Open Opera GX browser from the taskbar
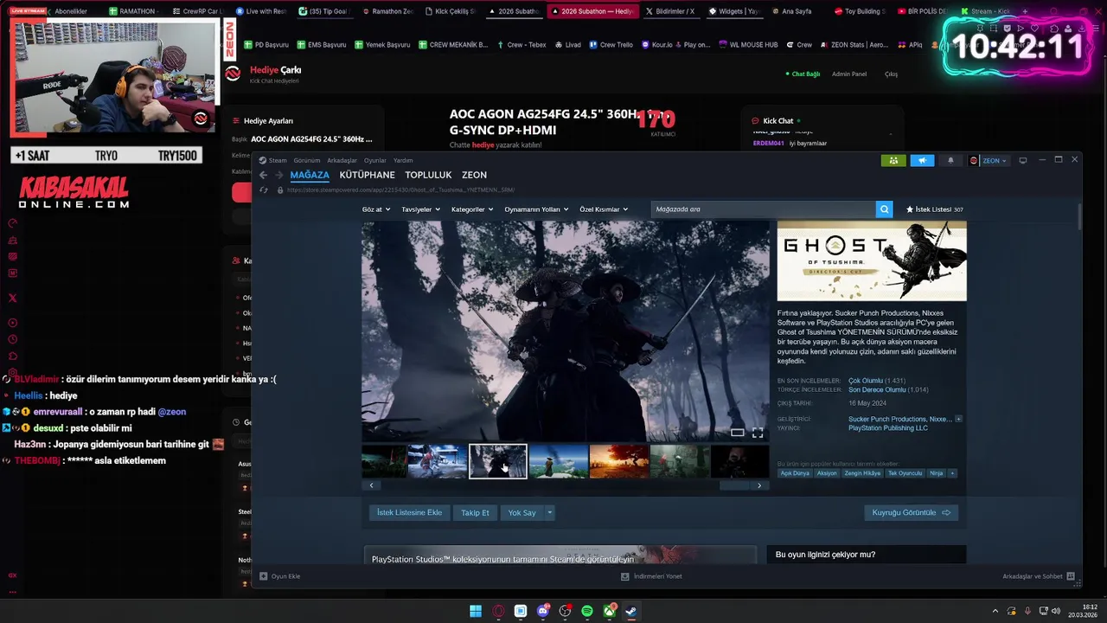This screenshot has height=623, width=1107. coord(498,611)
